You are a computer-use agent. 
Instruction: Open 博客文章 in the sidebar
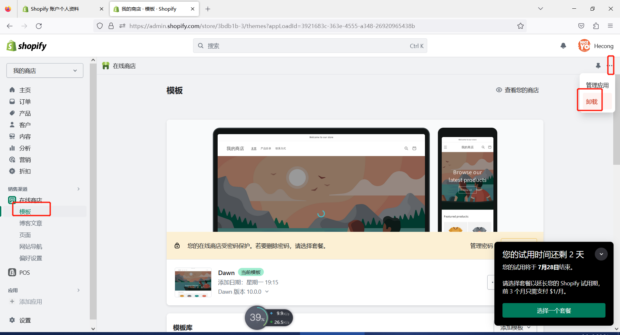click(31, 223)
